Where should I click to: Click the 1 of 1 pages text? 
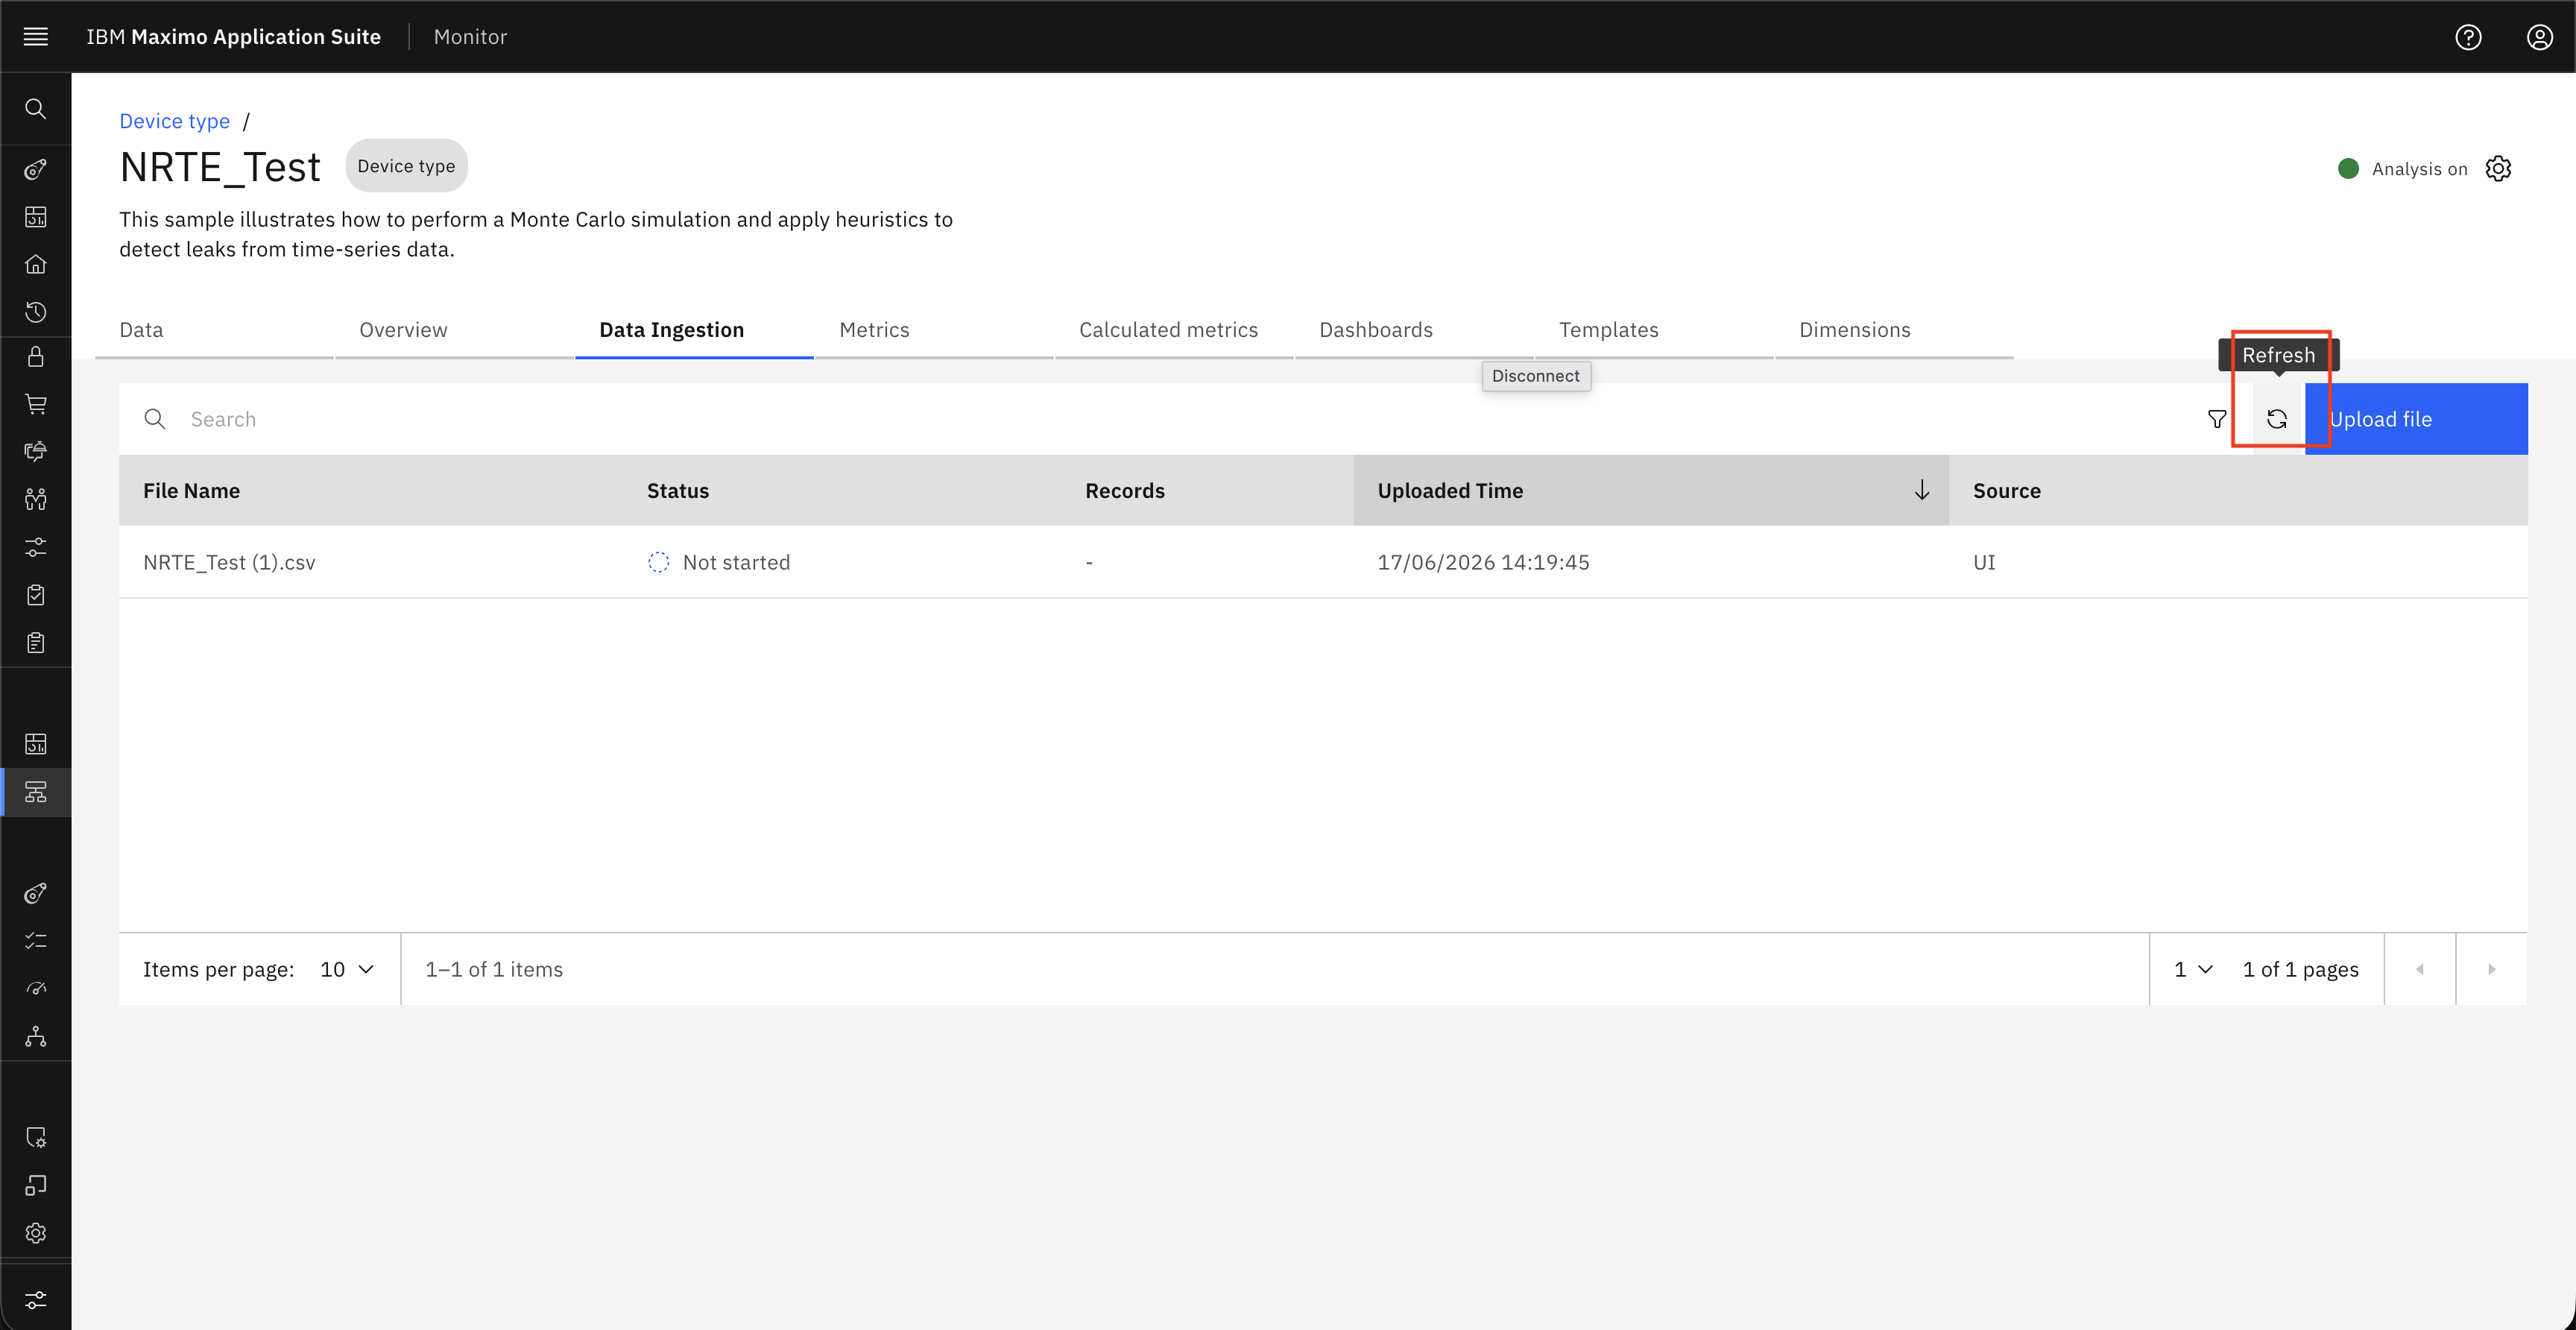[x=2300, y=969]
